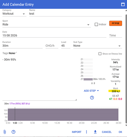Open the FF7F0E orange color swatch

point(115,23)
